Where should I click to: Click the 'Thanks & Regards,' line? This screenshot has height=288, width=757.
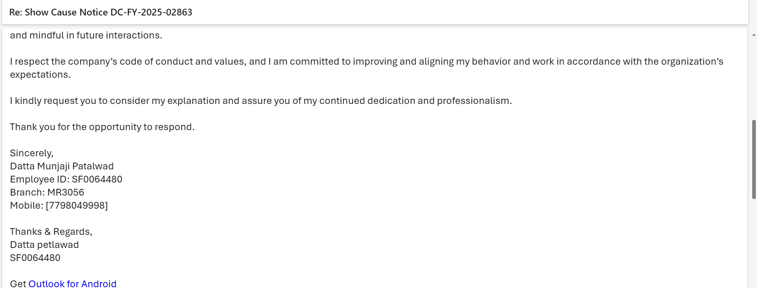click(51, 232)
